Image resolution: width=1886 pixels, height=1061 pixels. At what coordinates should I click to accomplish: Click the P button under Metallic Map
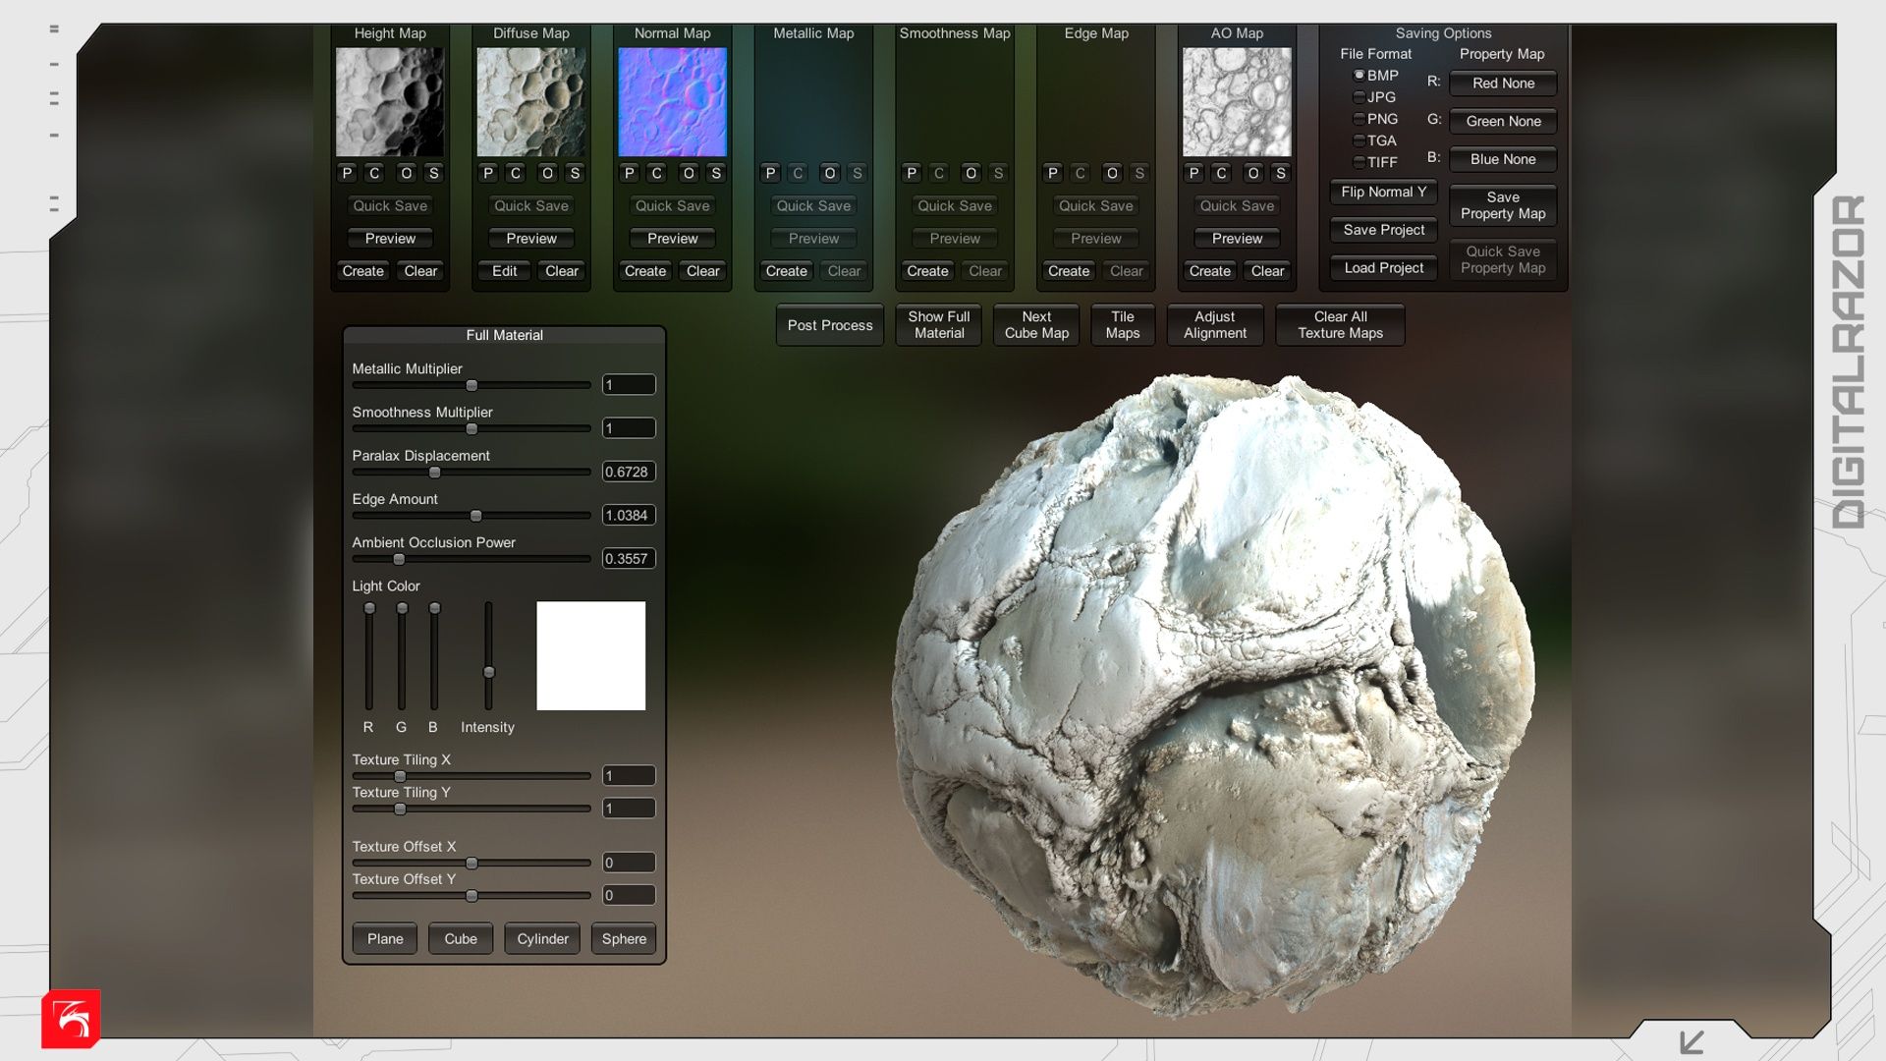(x=770, y=173)
